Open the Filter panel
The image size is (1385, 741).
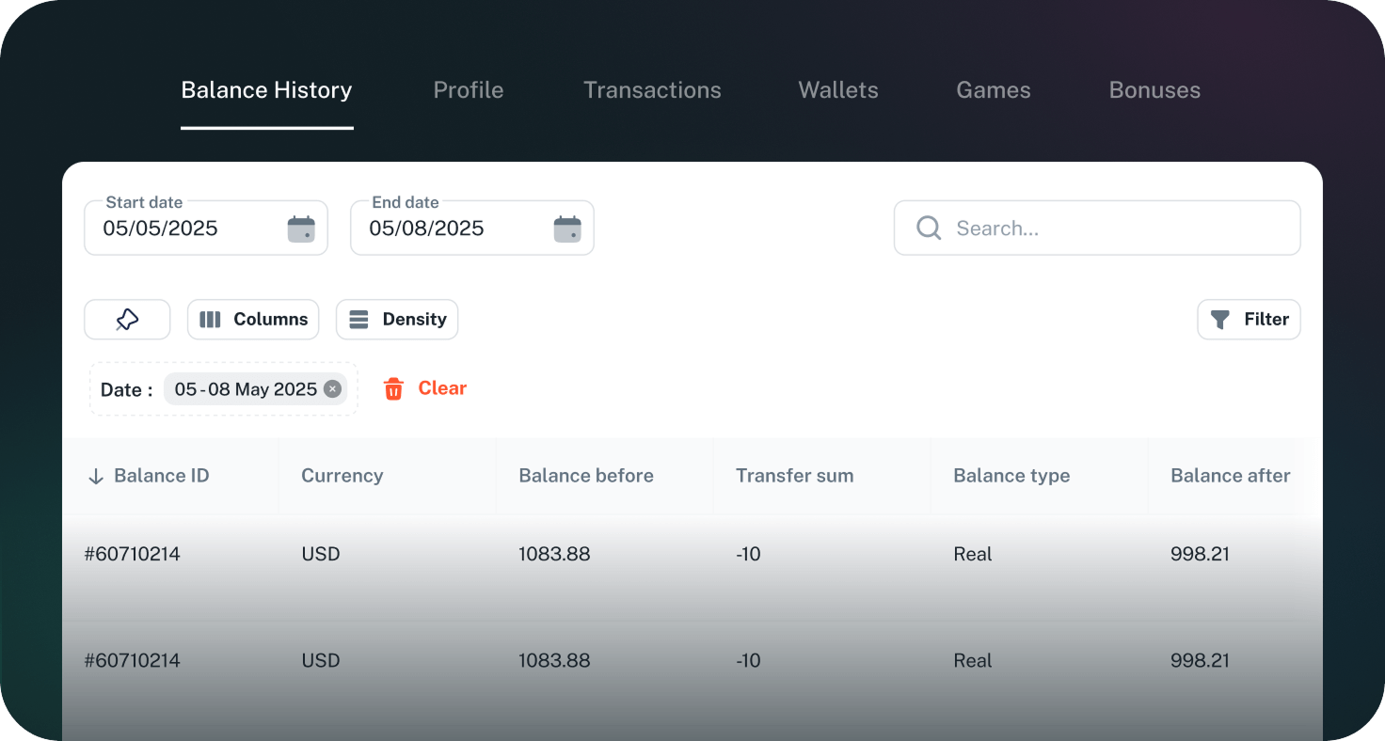pyautogui.click(x=1249, y=320)
